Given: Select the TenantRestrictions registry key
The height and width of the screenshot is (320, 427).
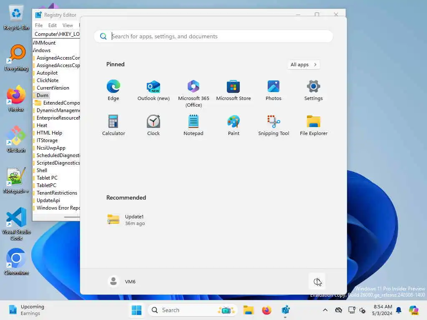Looking at the screenshot, I should tap(57, 193).
